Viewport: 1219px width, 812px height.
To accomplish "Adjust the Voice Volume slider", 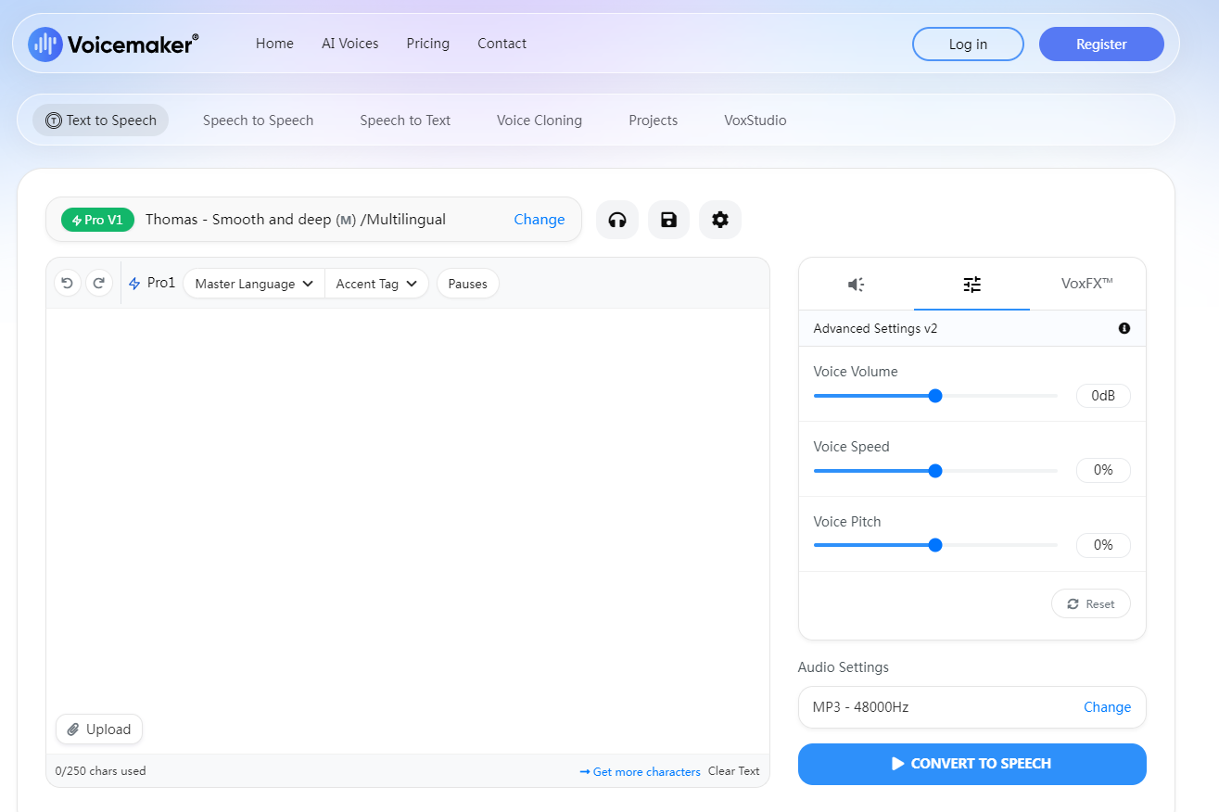I will tap(935, 396).
